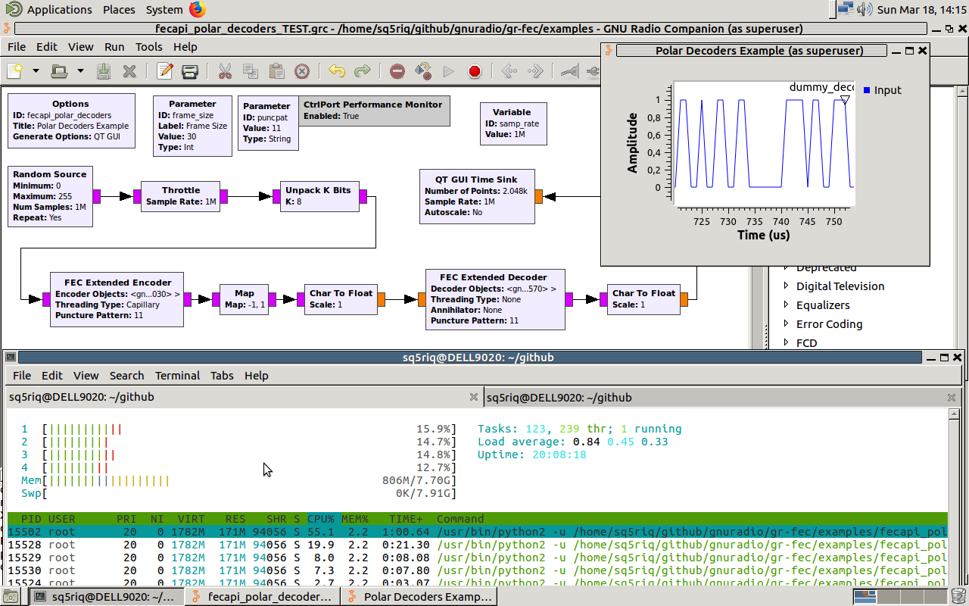This screenshot has height=606, width=969.
Task: Paste block from clipboard
Action: coord(276,71)
